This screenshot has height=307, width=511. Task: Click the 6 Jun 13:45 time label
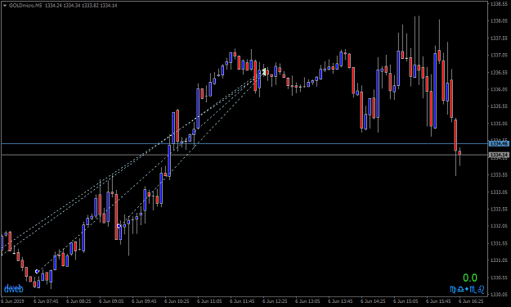341,301
